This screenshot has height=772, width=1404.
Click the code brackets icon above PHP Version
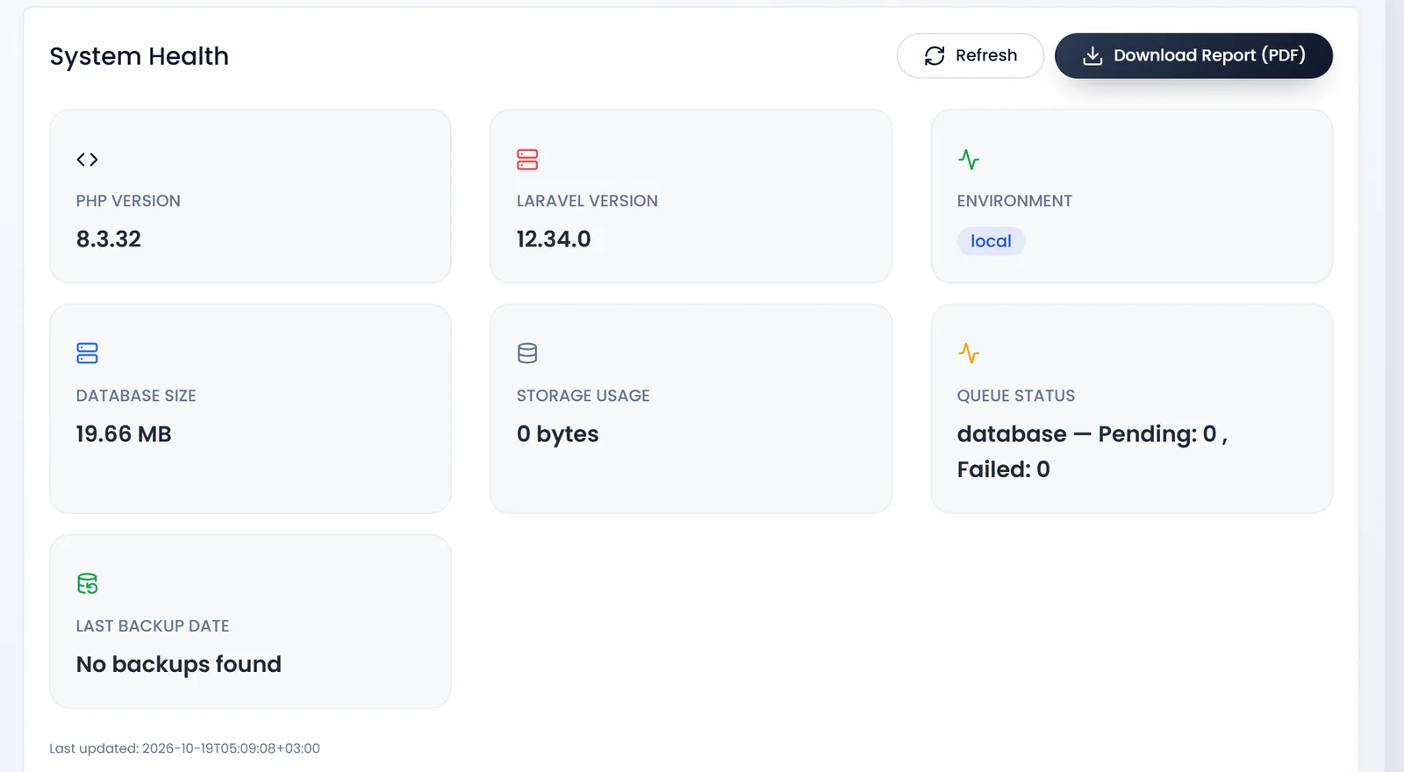coord(87,160)
